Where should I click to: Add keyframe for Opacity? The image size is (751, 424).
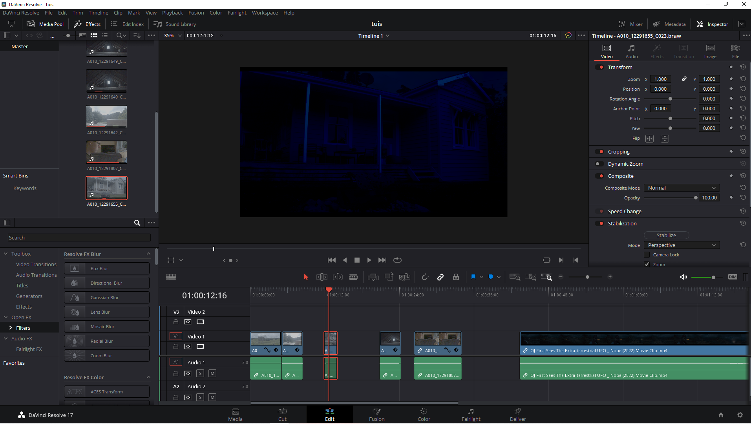coord(731,197)
